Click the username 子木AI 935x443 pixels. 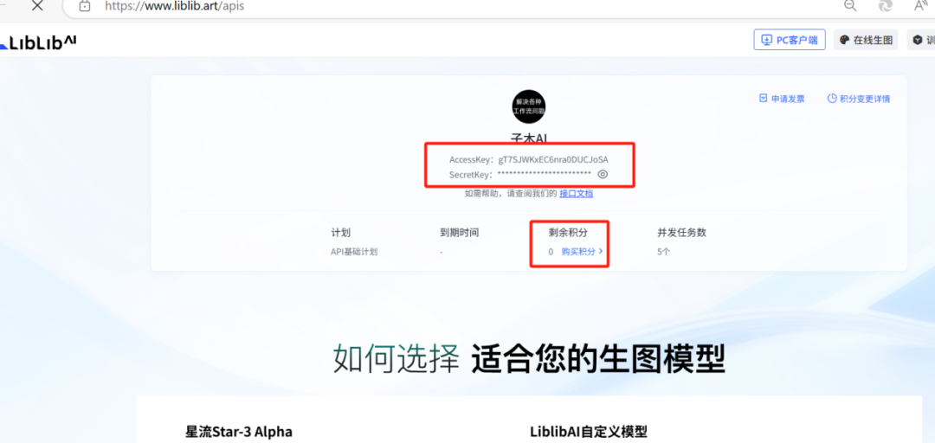[x=529, y=138]
